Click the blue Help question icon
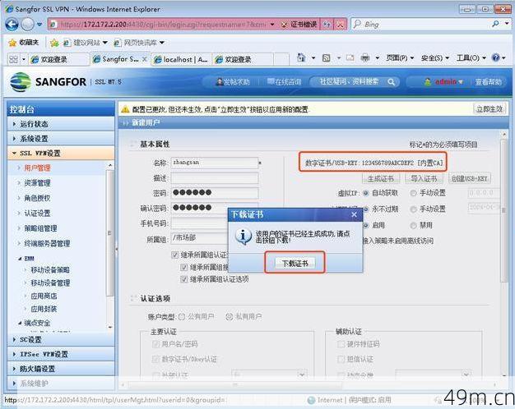Viewport: 515px width, 409px height. tap(495, 58)
